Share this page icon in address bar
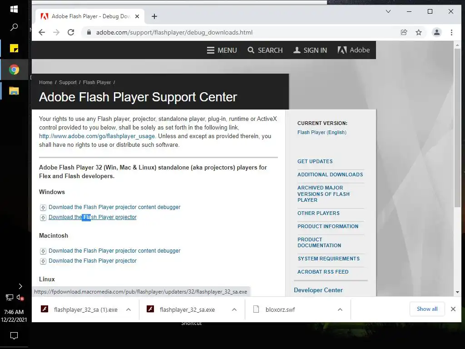465x349 pixels. click(404, 32)
